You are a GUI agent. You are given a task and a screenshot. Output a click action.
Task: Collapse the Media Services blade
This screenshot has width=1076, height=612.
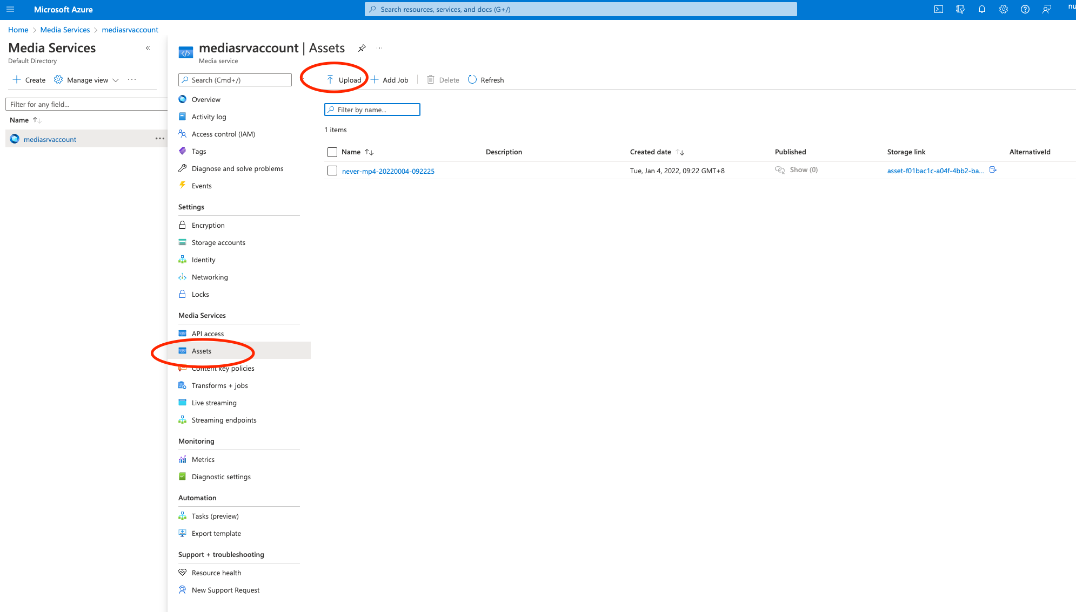[148, 47]
